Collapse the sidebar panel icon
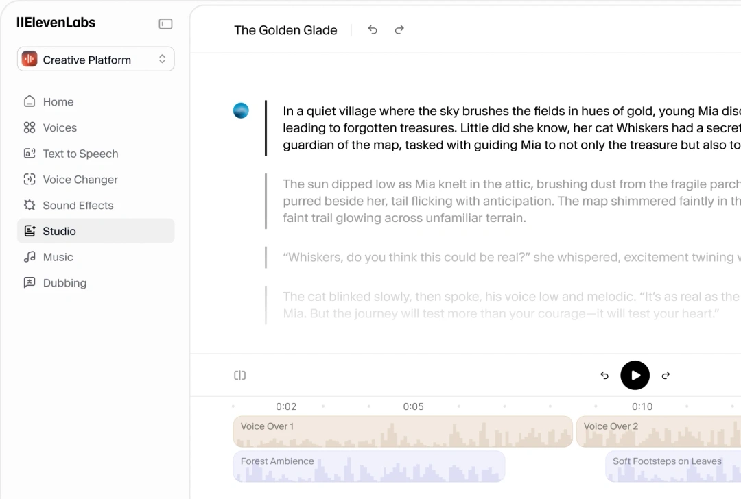The image size is (741, 499). [165, 24]
